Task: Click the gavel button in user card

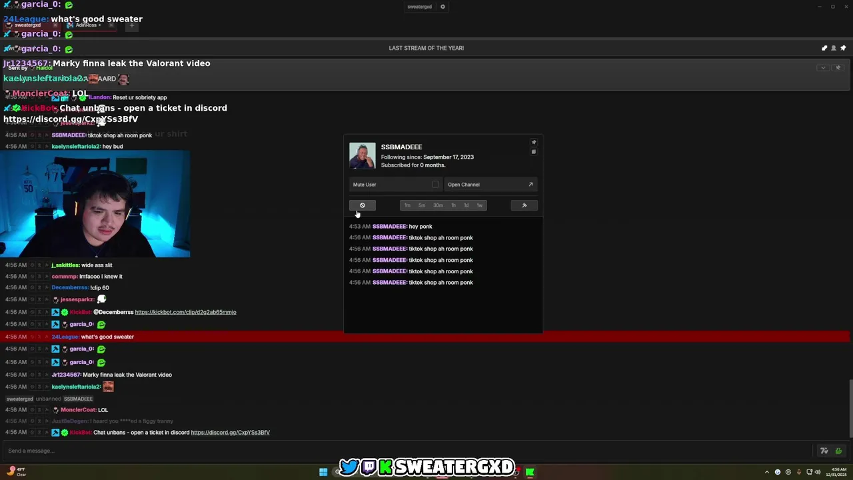Action: [x=524, y=205]
